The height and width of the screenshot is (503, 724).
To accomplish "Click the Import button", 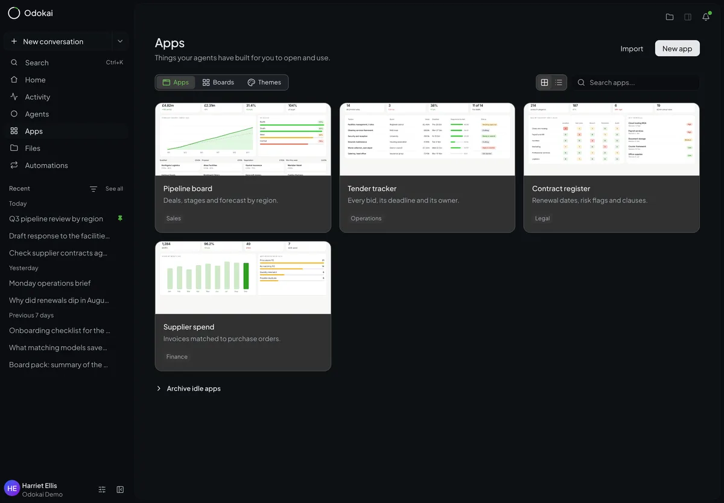I will 632,48.
